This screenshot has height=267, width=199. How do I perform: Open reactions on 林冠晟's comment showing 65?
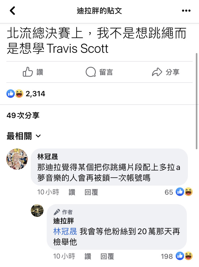(x=179, y=192)
